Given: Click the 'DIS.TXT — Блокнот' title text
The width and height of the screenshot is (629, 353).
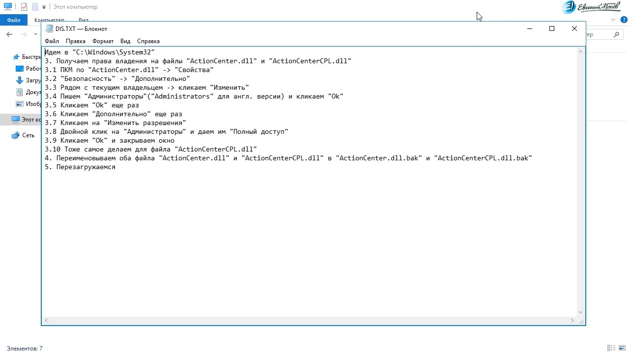Looking at the screenshot, I should click(x=81, y=28).
